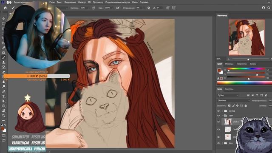The height and width of the screenshot is (153, 272).
Task: Filter layers by pixel layers icon
Action: point(248,95)
